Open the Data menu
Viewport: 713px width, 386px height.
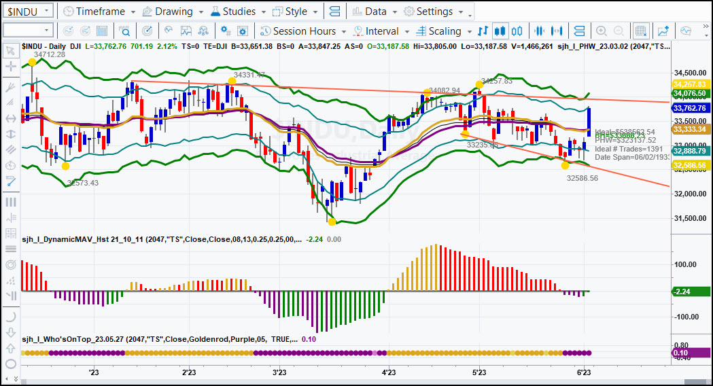tap(375, 12)
